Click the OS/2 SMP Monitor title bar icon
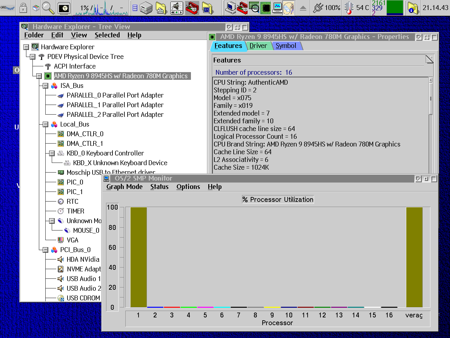450x338 pixels. tap(107, 178)
